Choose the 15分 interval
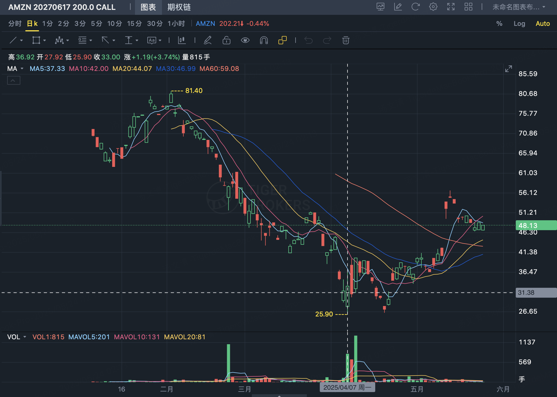The width and height of the screenshot is (557, 397). point(134,24)
